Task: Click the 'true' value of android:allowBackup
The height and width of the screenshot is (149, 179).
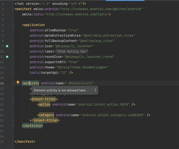Action: pyautogui.click(x=73, y=30)
